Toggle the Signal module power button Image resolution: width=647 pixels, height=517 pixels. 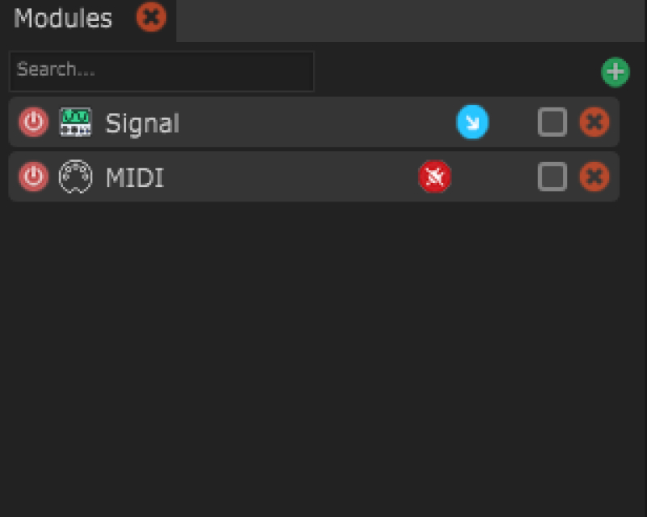tap(33, 123)
